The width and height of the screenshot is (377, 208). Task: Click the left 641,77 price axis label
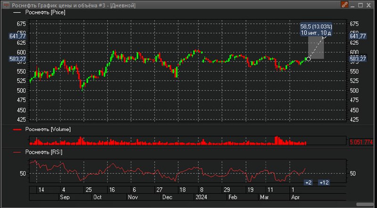click(x=17, y=36)
